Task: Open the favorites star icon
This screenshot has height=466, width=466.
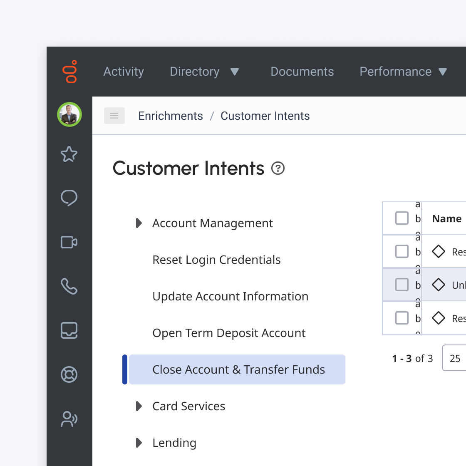Action: 69,154
